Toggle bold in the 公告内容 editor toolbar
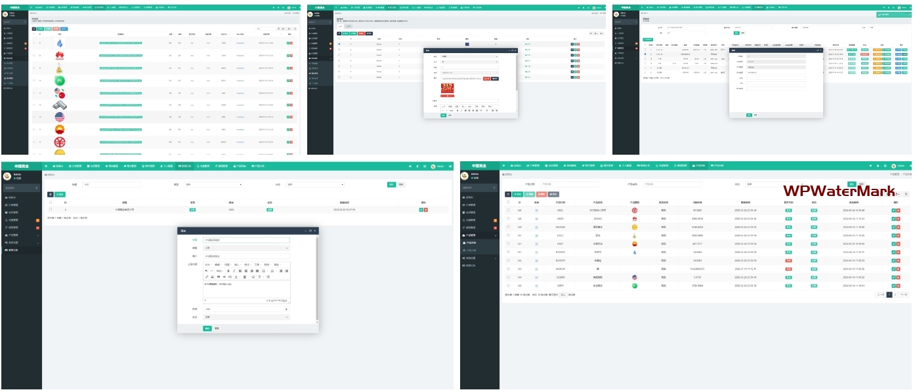 (x=228, y=271)
